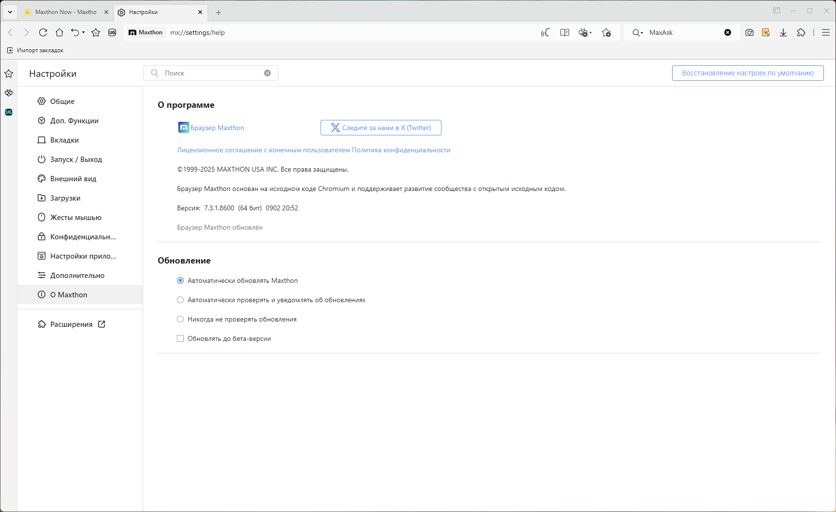Open the Браузер Maxthon link

click(x=217, y=128)
